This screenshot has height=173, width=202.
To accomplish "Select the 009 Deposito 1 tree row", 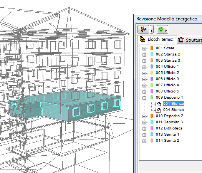I will [x=169, y=97].
